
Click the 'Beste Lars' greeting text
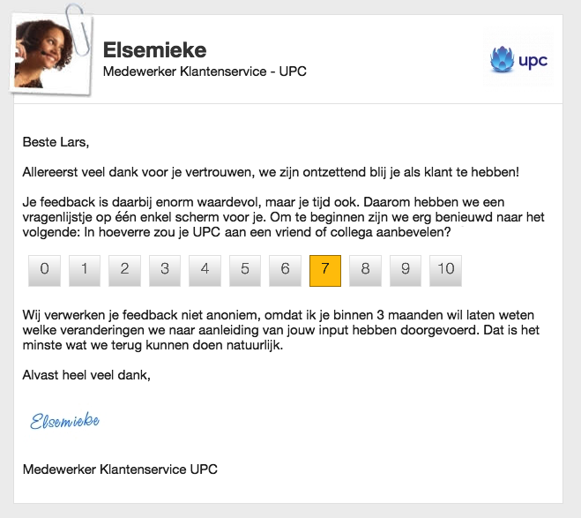(x=56, y=140)
